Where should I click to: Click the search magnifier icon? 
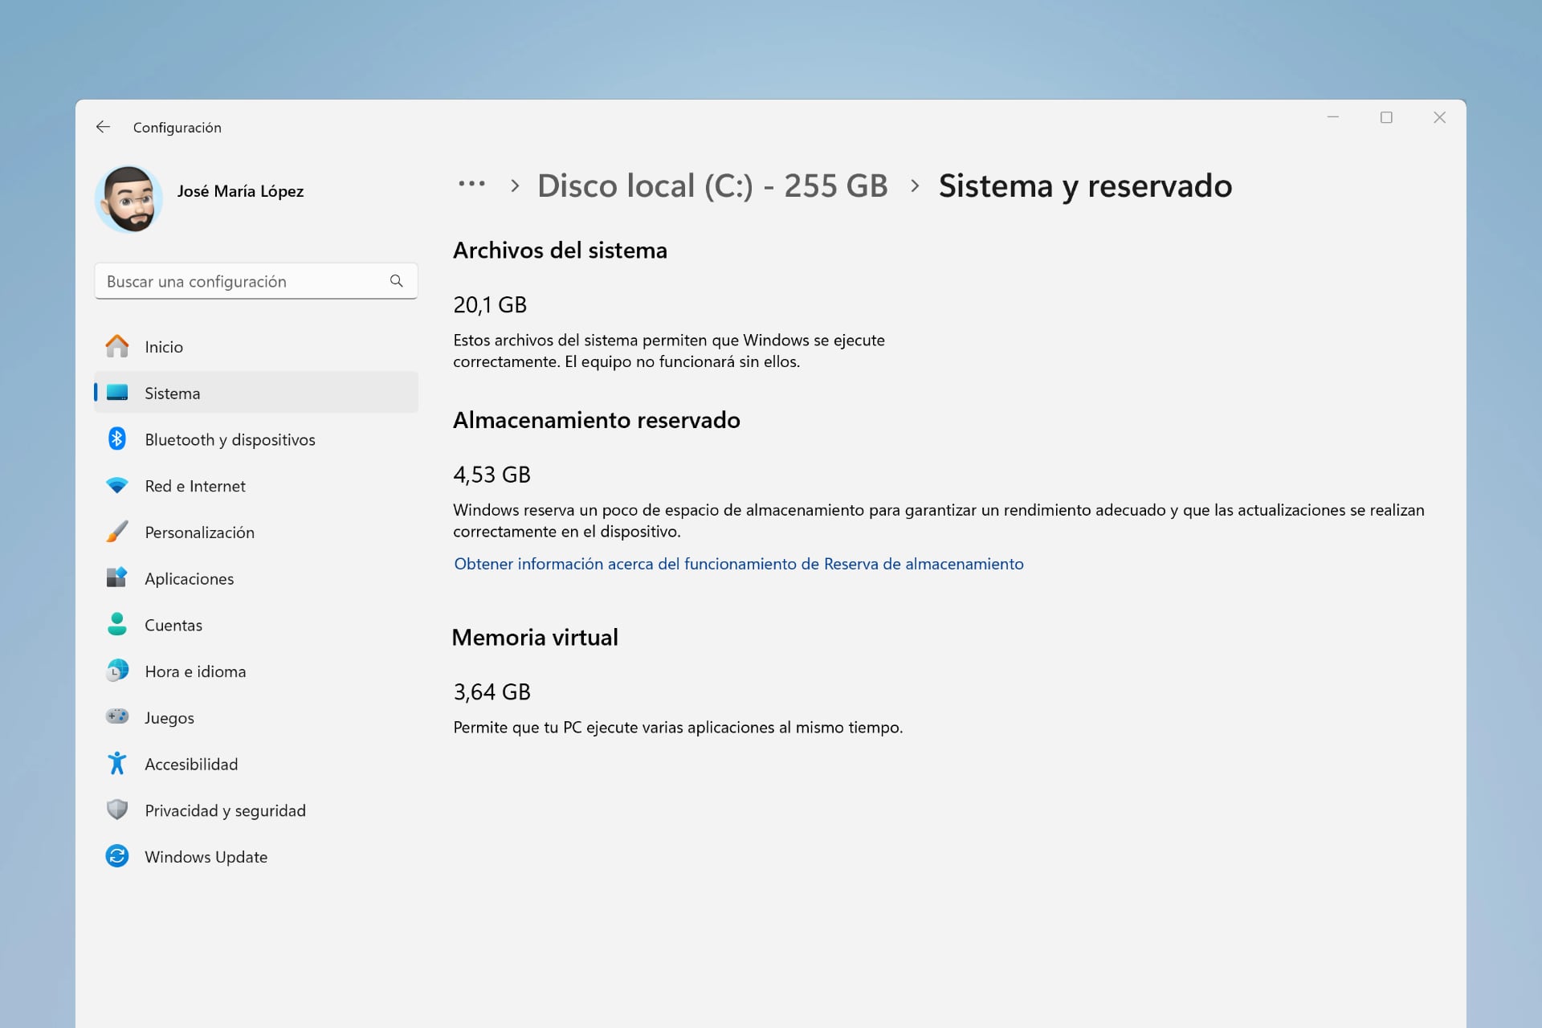pyautogui.click(x=396, y=281)
